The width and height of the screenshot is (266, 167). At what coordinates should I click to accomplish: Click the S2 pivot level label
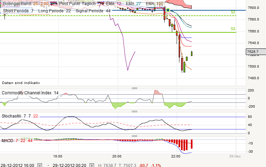click(233, 12)
